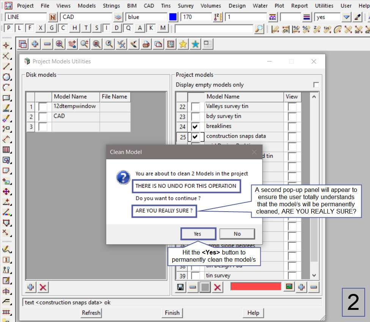Expand the line style picker beside weight field

307,17
